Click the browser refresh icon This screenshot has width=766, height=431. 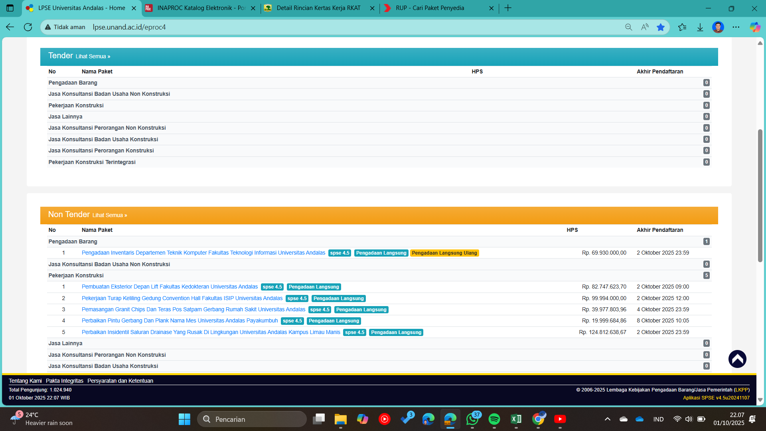(28, 27)
